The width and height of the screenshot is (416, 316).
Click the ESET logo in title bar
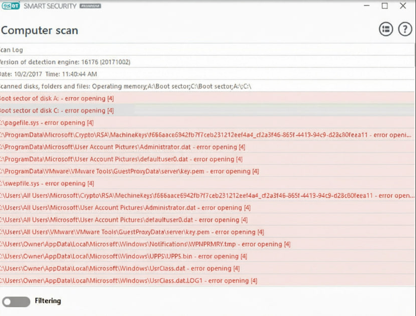click(11, 6)
